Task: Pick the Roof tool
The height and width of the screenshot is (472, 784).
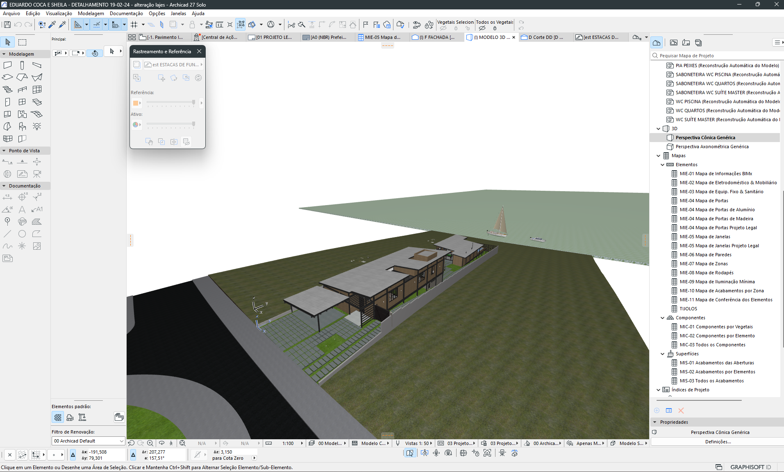Action: (x=22, y=77)
